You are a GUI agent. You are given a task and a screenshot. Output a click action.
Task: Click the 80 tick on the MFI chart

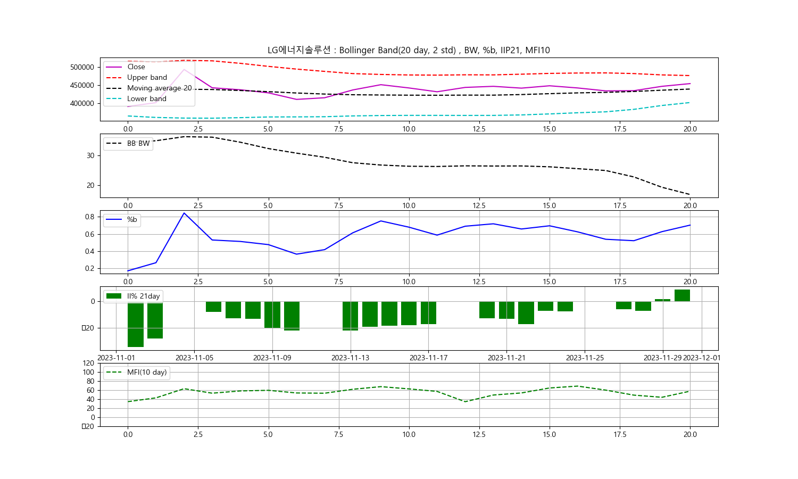(x=90, y=381)
